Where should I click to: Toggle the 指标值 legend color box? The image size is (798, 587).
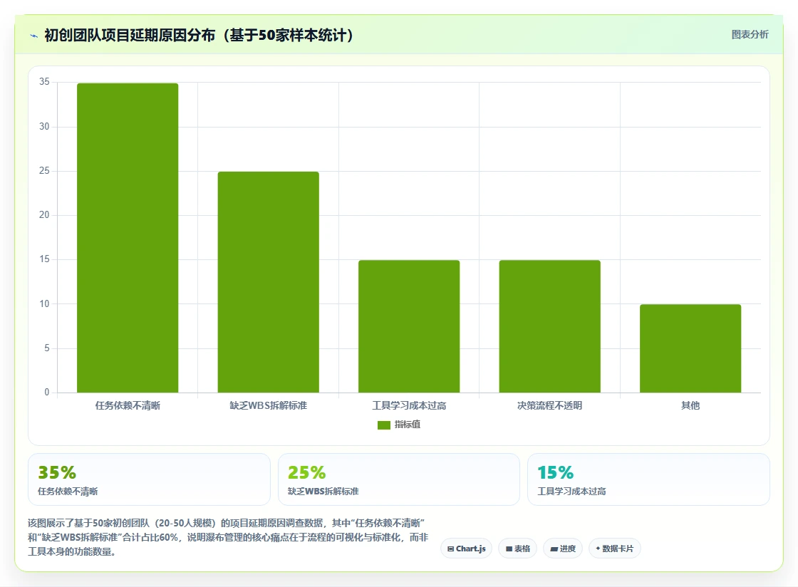tap(384, 425)
